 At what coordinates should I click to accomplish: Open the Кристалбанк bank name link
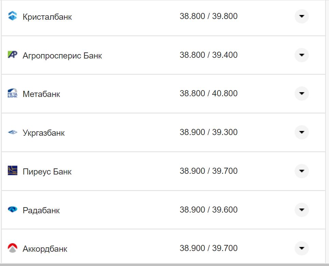[x=47, y=17]
